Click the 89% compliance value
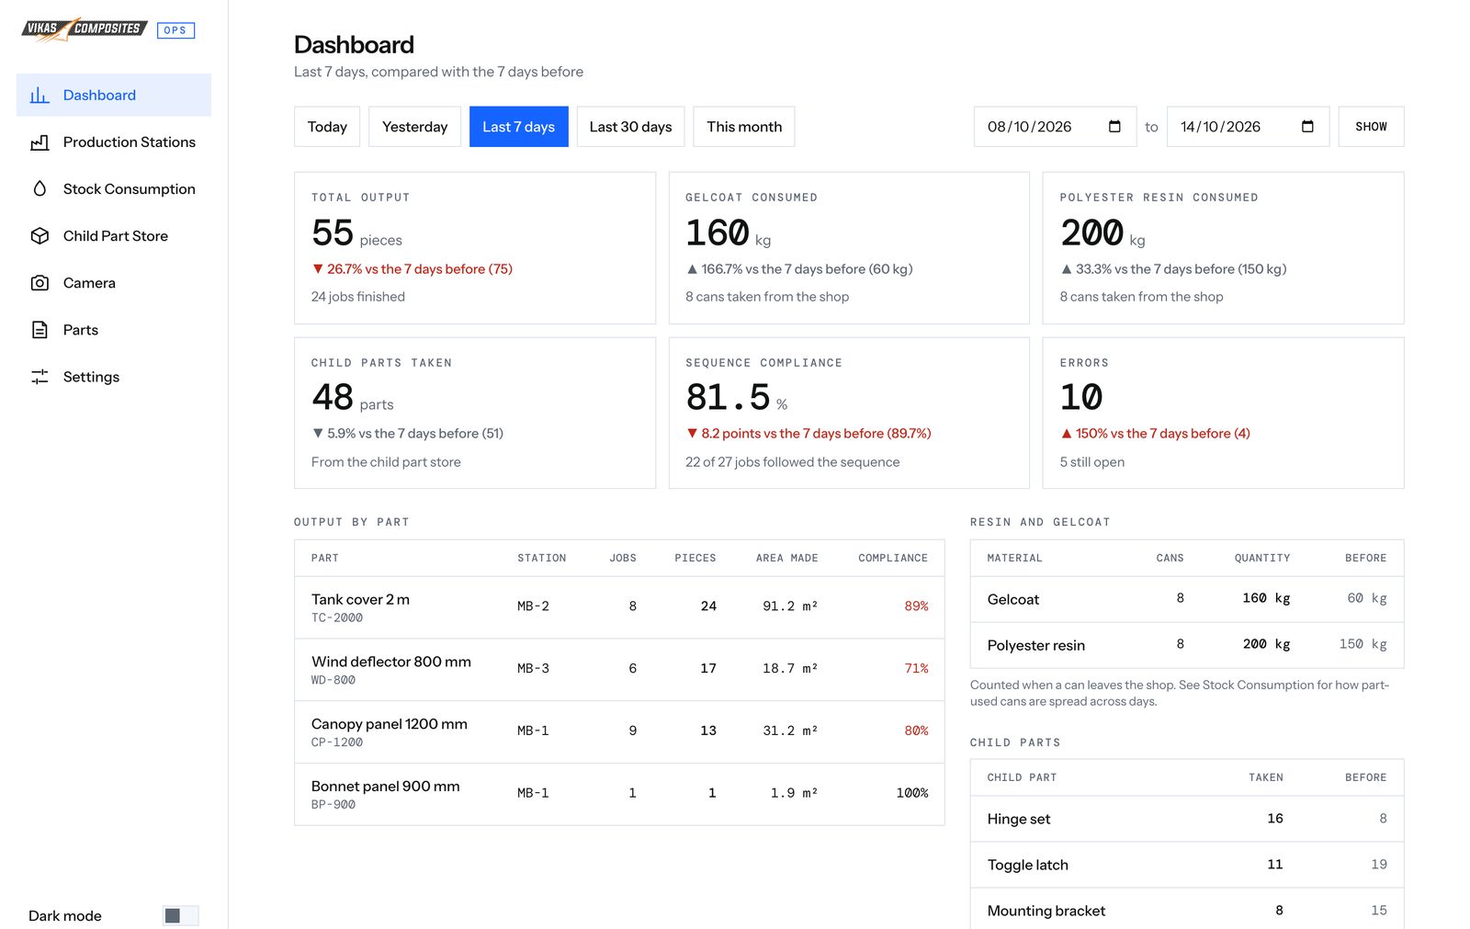This screenshot has width=1470, height=929. pos(916,606)
